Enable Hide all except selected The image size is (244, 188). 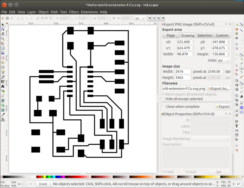pyautogui.click(x=163, y=99)
